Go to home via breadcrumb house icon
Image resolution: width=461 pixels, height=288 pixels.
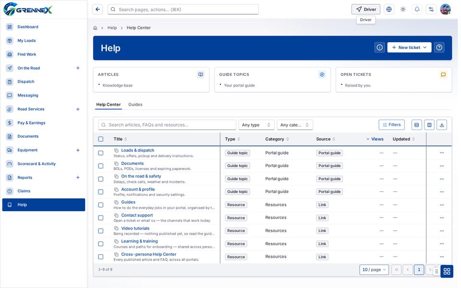coord(95,28)
